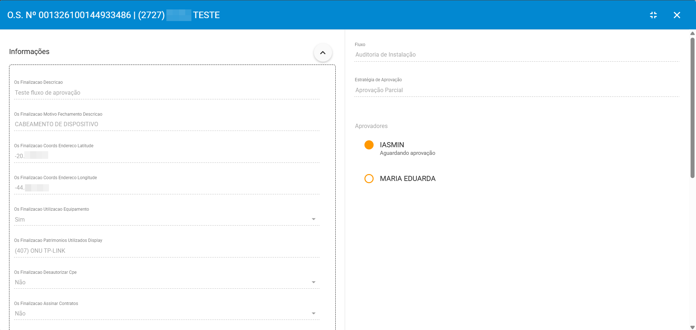The width and height of the screenshot is (696, 330).
Task: Click the hollow circle beside MARIA EDUARDA
Action: coord(369,178)
